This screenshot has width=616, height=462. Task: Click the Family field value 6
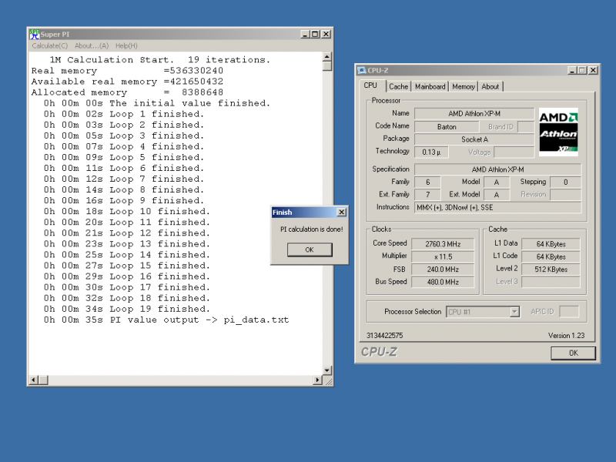[427, 182]
